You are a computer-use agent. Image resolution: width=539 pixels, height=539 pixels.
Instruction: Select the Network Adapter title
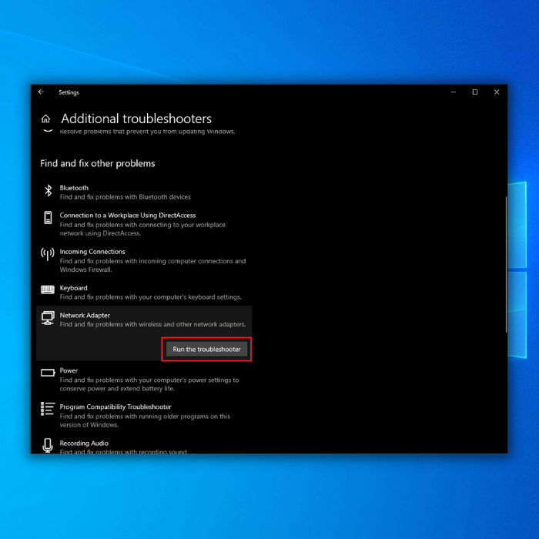[85, 315]
